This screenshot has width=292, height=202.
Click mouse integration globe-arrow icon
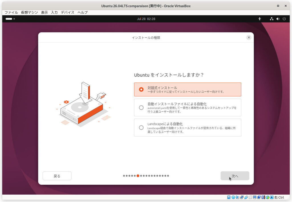coord(267,197)
